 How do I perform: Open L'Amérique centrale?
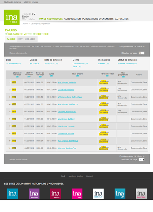tap(66, 126)
